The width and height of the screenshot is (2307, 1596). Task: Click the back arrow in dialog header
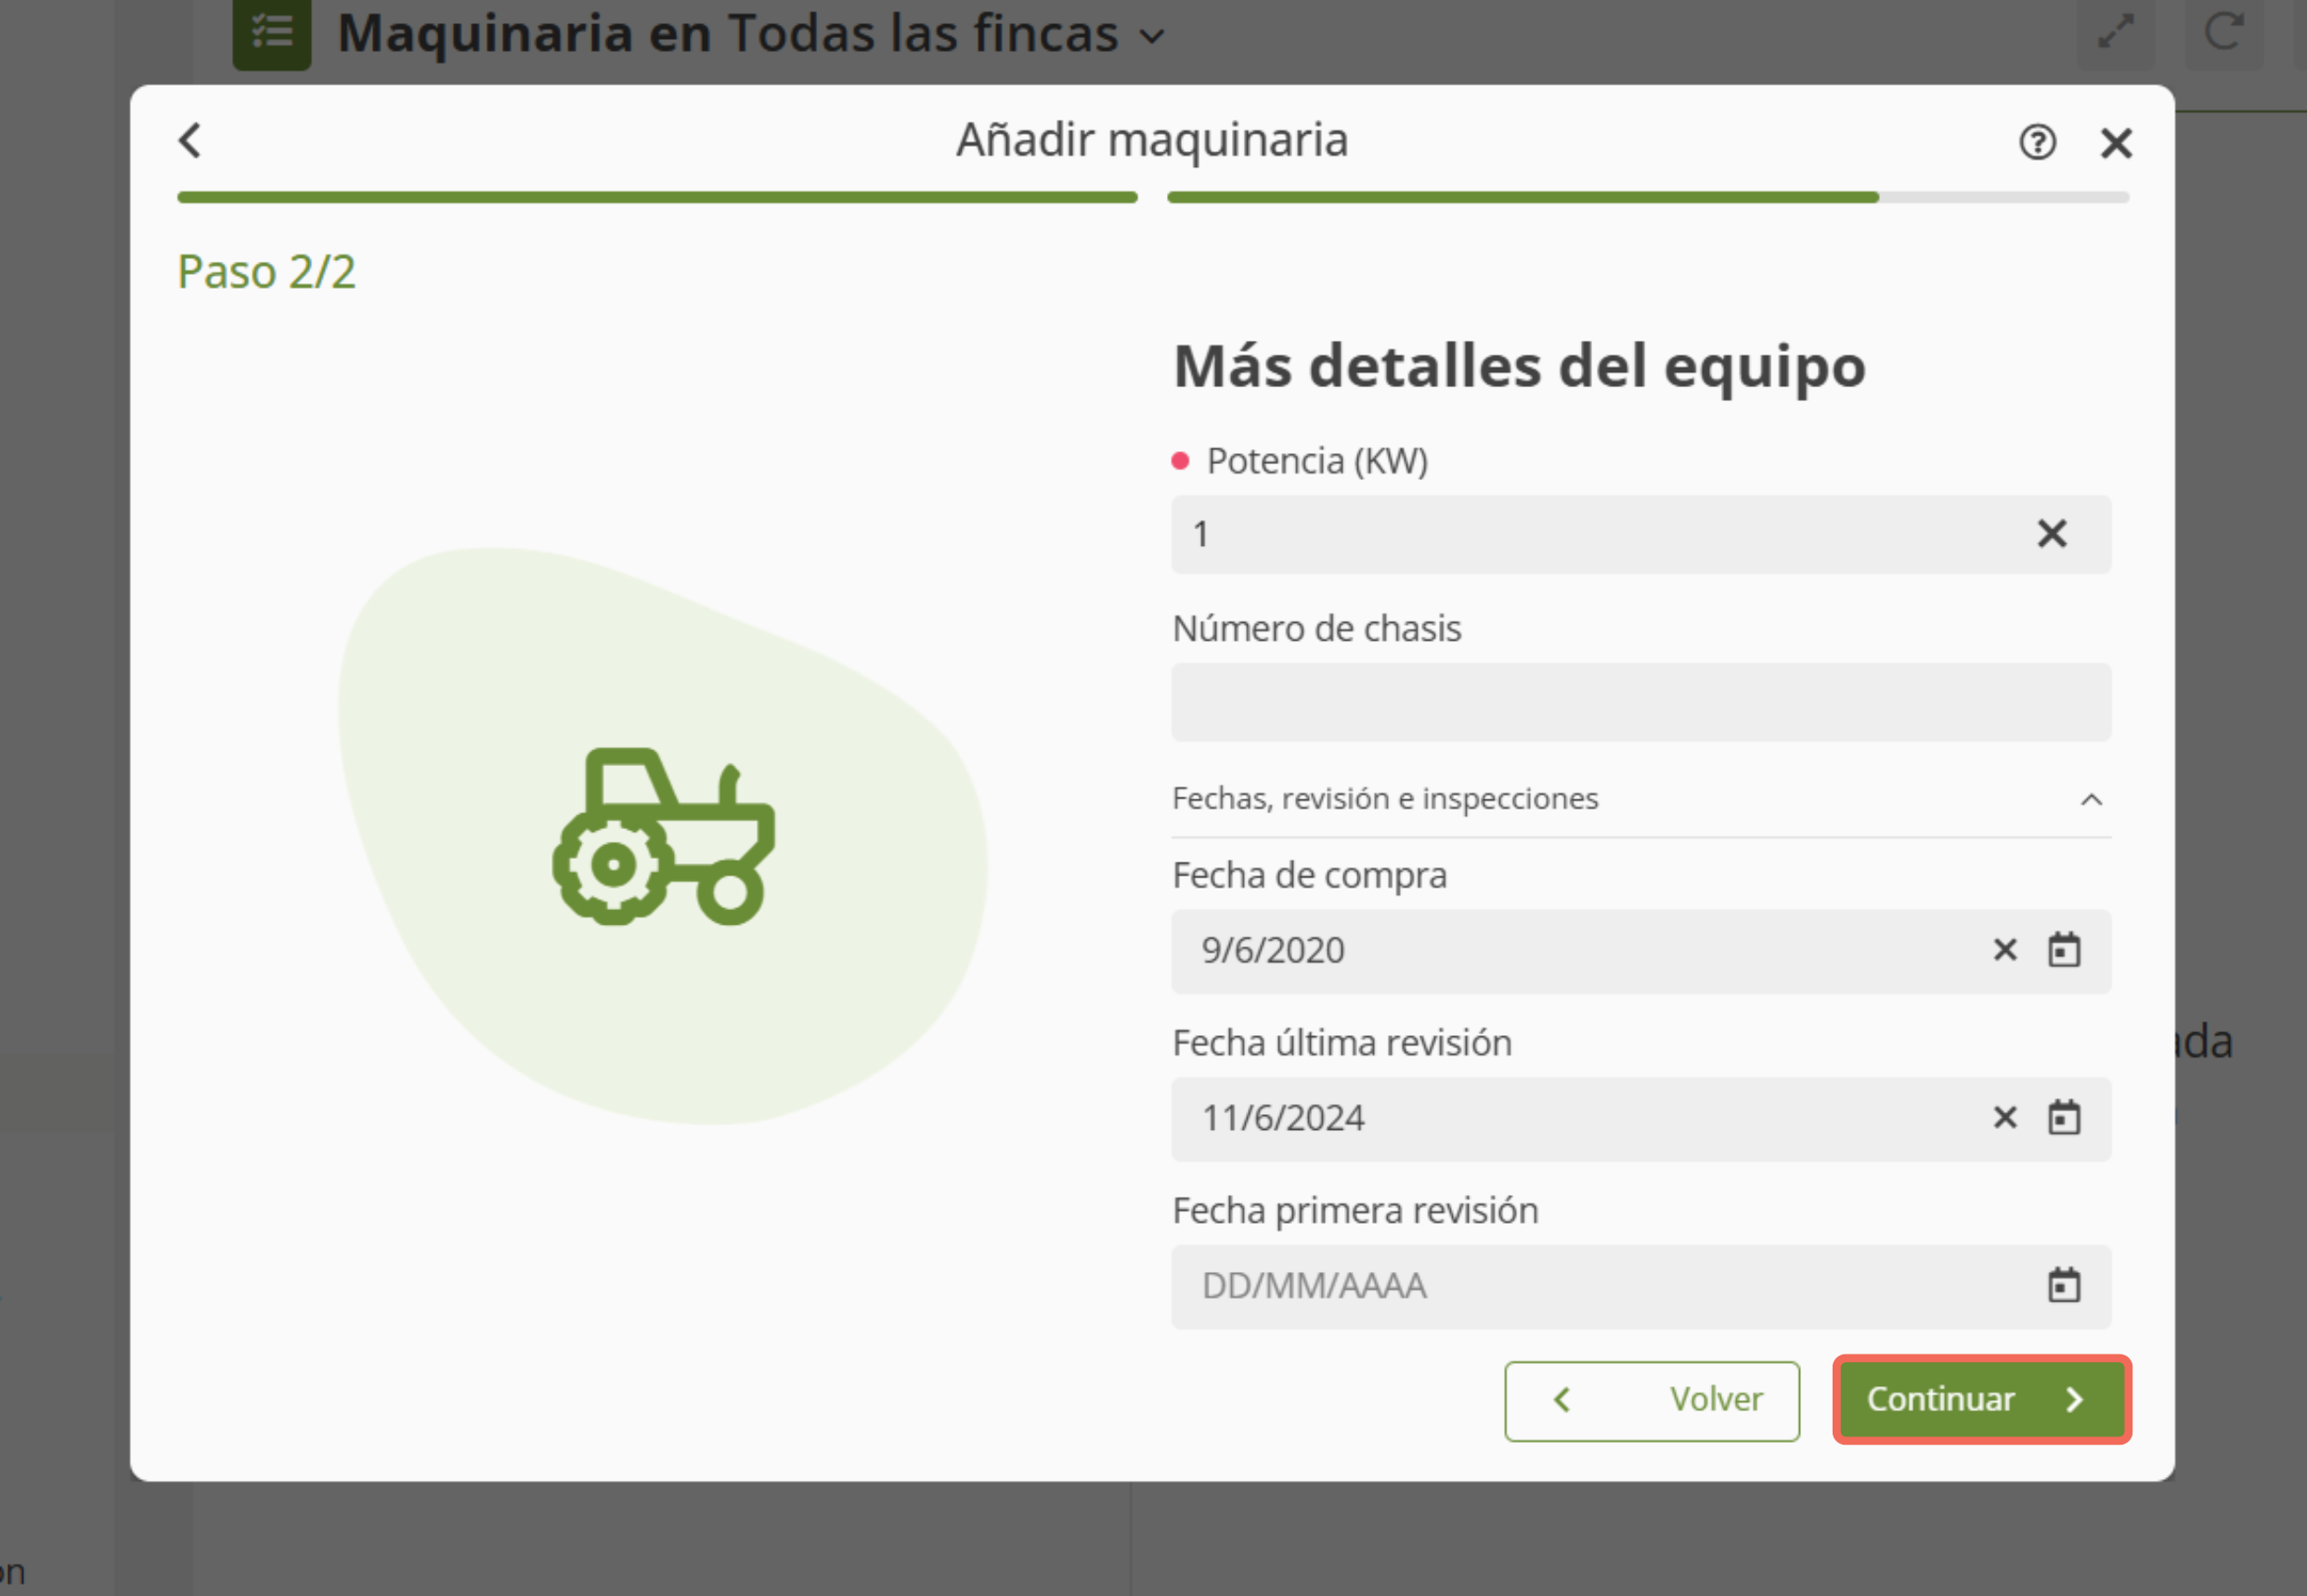tap(190, 141)
